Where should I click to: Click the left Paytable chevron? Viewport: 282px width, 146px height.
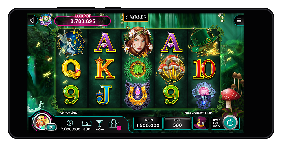click(x=126, y=17)
